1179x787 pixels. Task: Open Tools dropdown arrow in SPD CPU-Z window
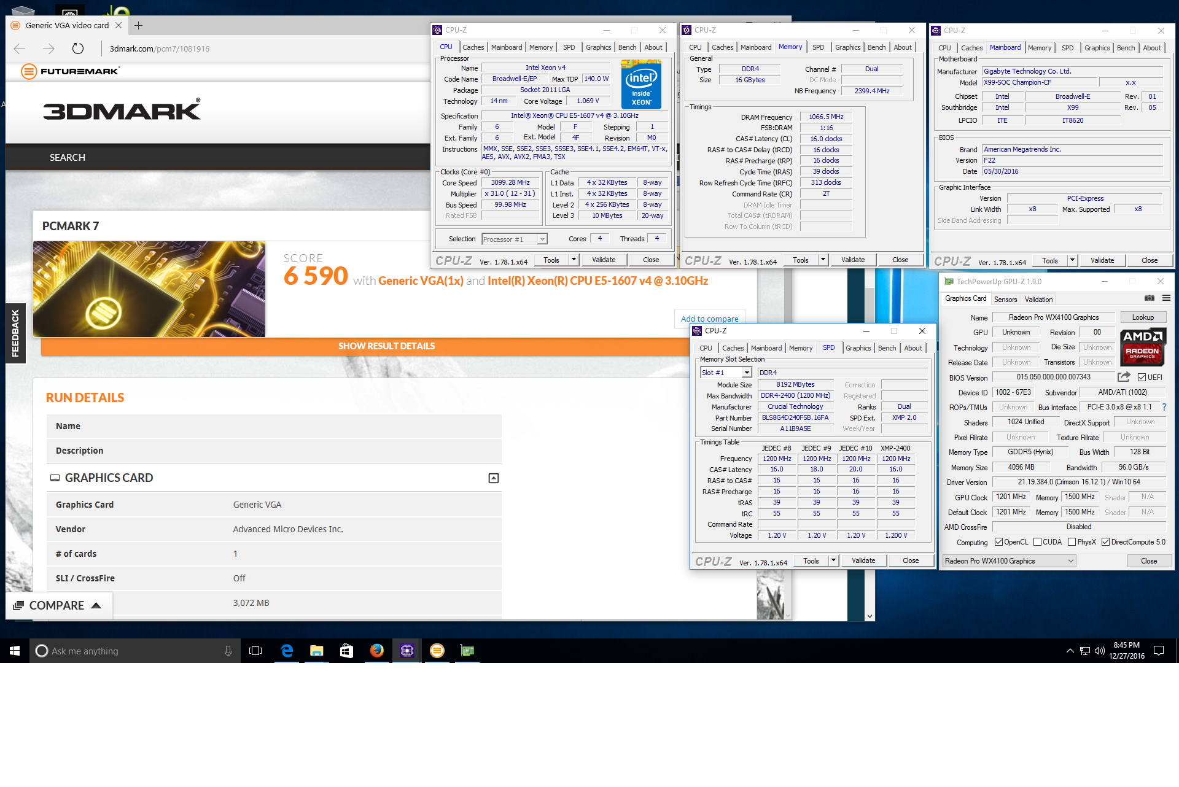(833, 560)
